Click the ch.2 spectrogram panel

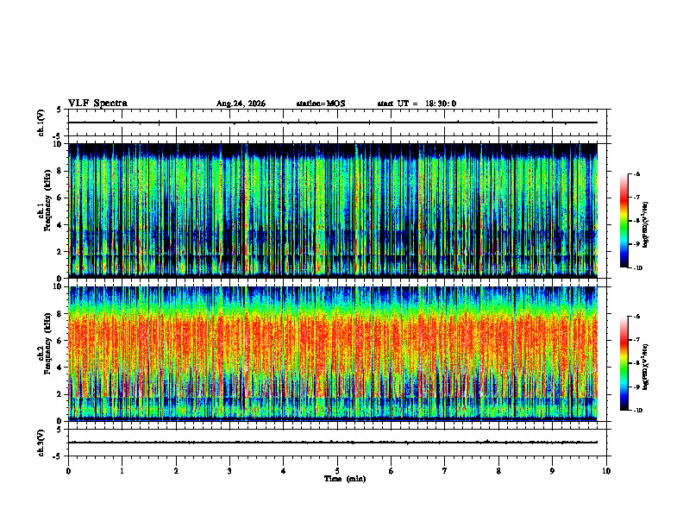pos(333,354)
